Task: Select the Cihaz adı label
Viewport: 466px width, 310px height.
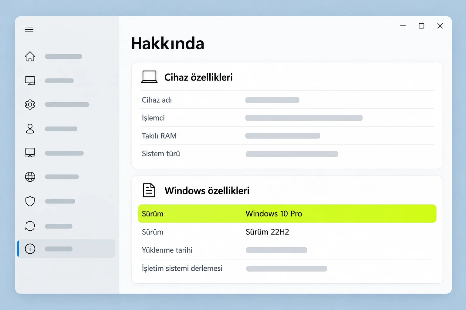Action: coord(157,100)
